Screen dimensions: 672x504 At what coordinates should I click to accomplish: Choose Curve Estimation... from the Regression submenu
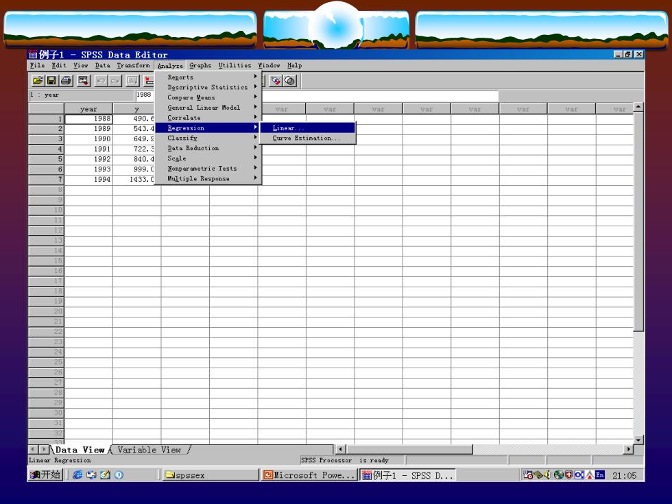click(x=308, y=138)
